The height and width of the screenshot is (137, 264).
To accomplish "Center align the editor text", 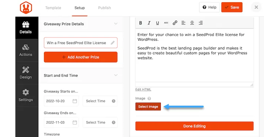I will coord(192,23).
